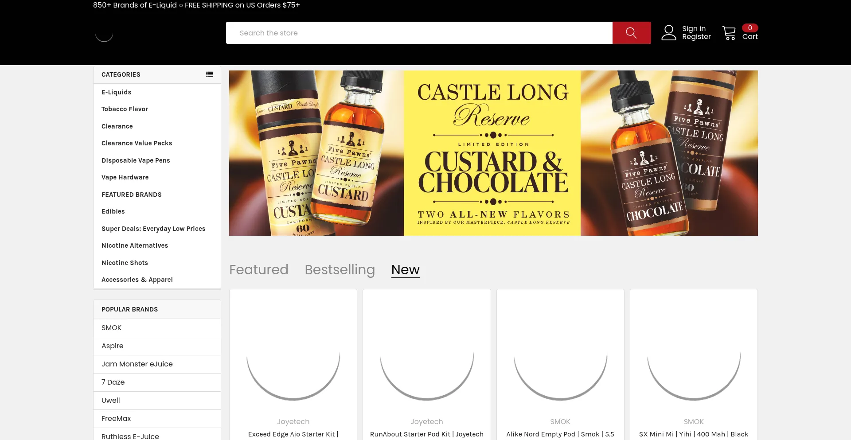
Task: Open the Cart text link
Action: tap(750, 37)
